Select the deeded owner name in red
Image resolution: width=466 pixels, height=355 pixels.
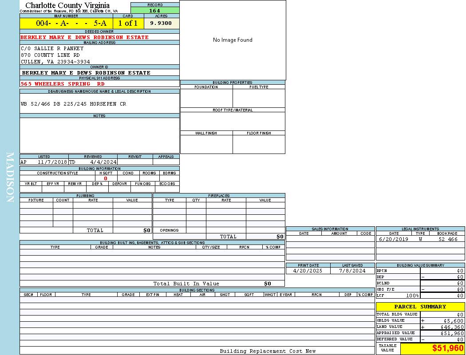pos(84,37)
